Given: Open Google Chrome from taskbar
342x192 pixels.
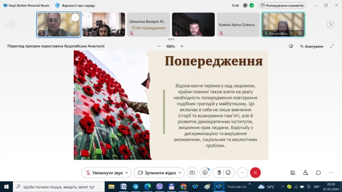Looking at the screenshot, I should pos(183,187).
